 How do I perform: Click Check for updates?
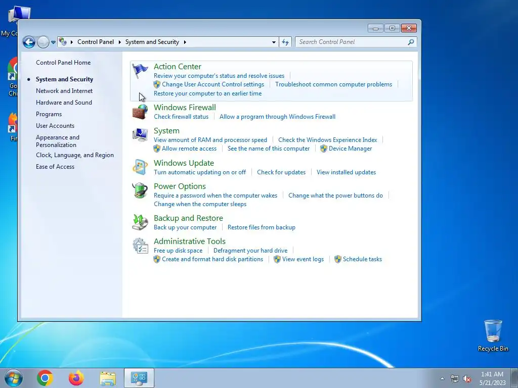click(281, 172)
